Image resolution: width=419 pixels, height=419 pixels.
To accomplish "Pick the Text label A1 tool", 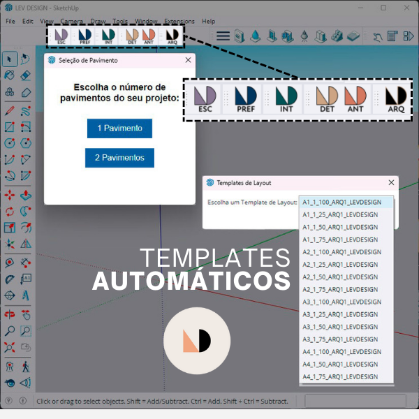I will [26, 279].
